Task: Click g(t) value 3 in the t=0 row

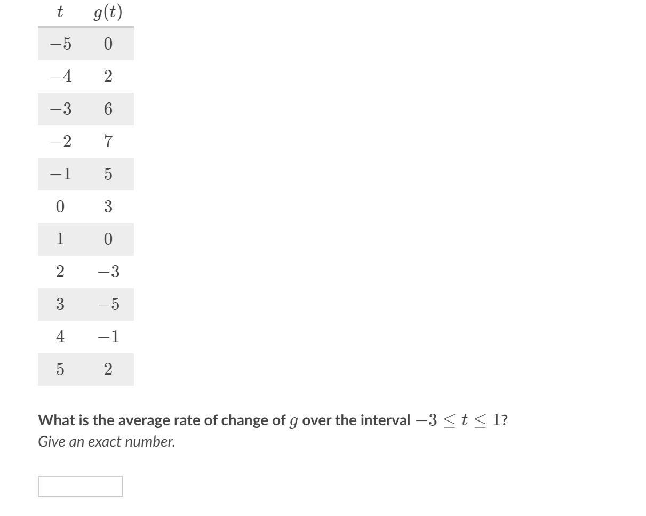Action: pyautogui.click(x=108, y=207)
